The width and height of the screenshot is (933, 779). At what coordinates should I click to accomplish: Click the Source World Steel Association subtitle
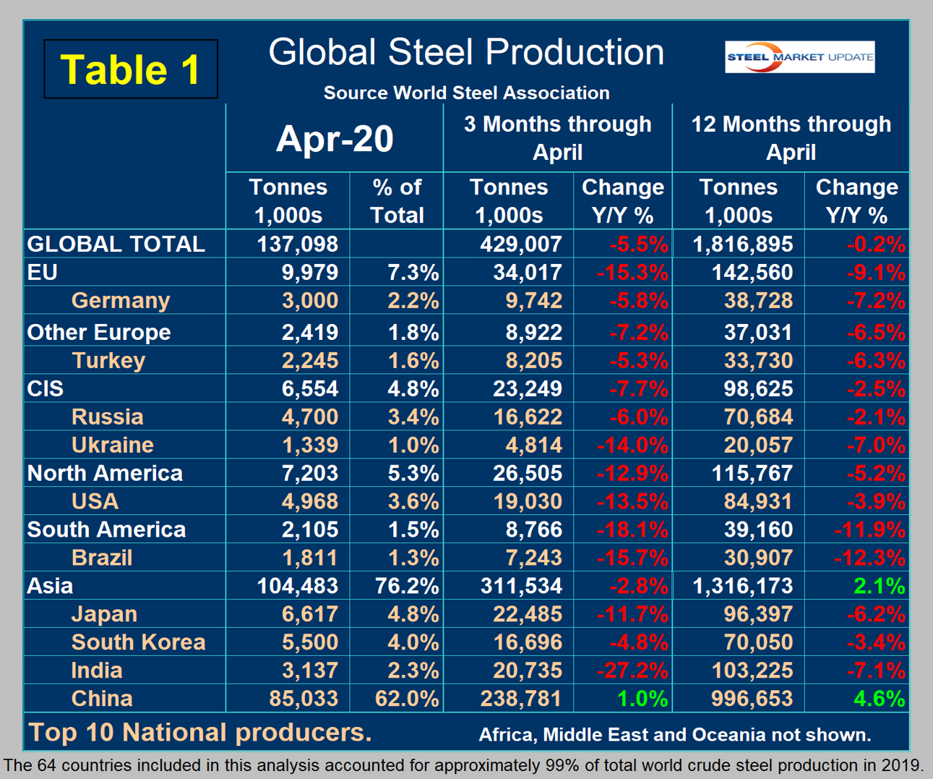tap(466, 93)
